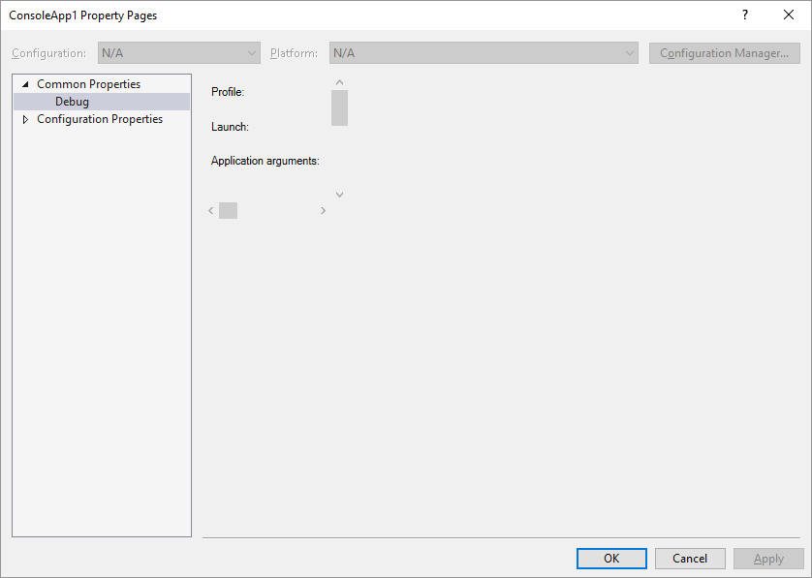812x578 pixels.
Task: Select the Configuration Properties tree label
Action: pyautogui.click(x=100, y=119)
